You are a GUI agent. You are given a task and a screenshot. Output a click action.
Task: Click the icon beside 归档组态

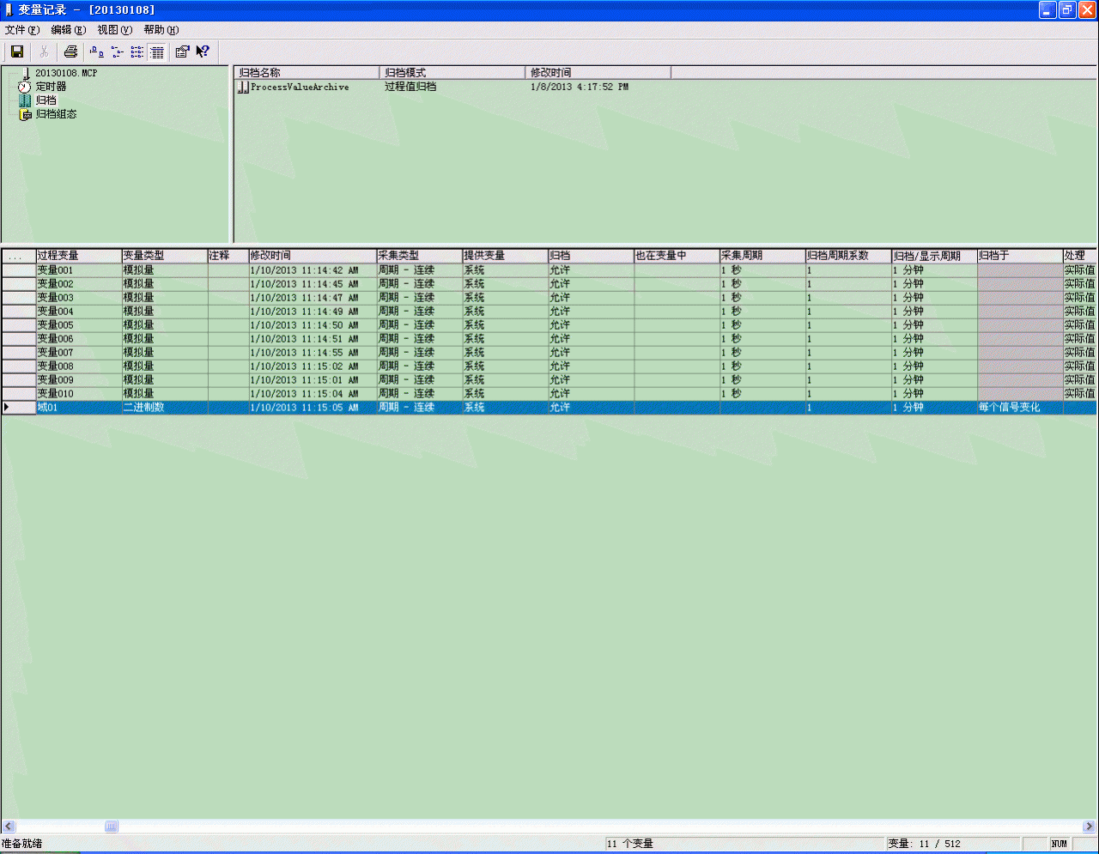click(x=25, y=114)
